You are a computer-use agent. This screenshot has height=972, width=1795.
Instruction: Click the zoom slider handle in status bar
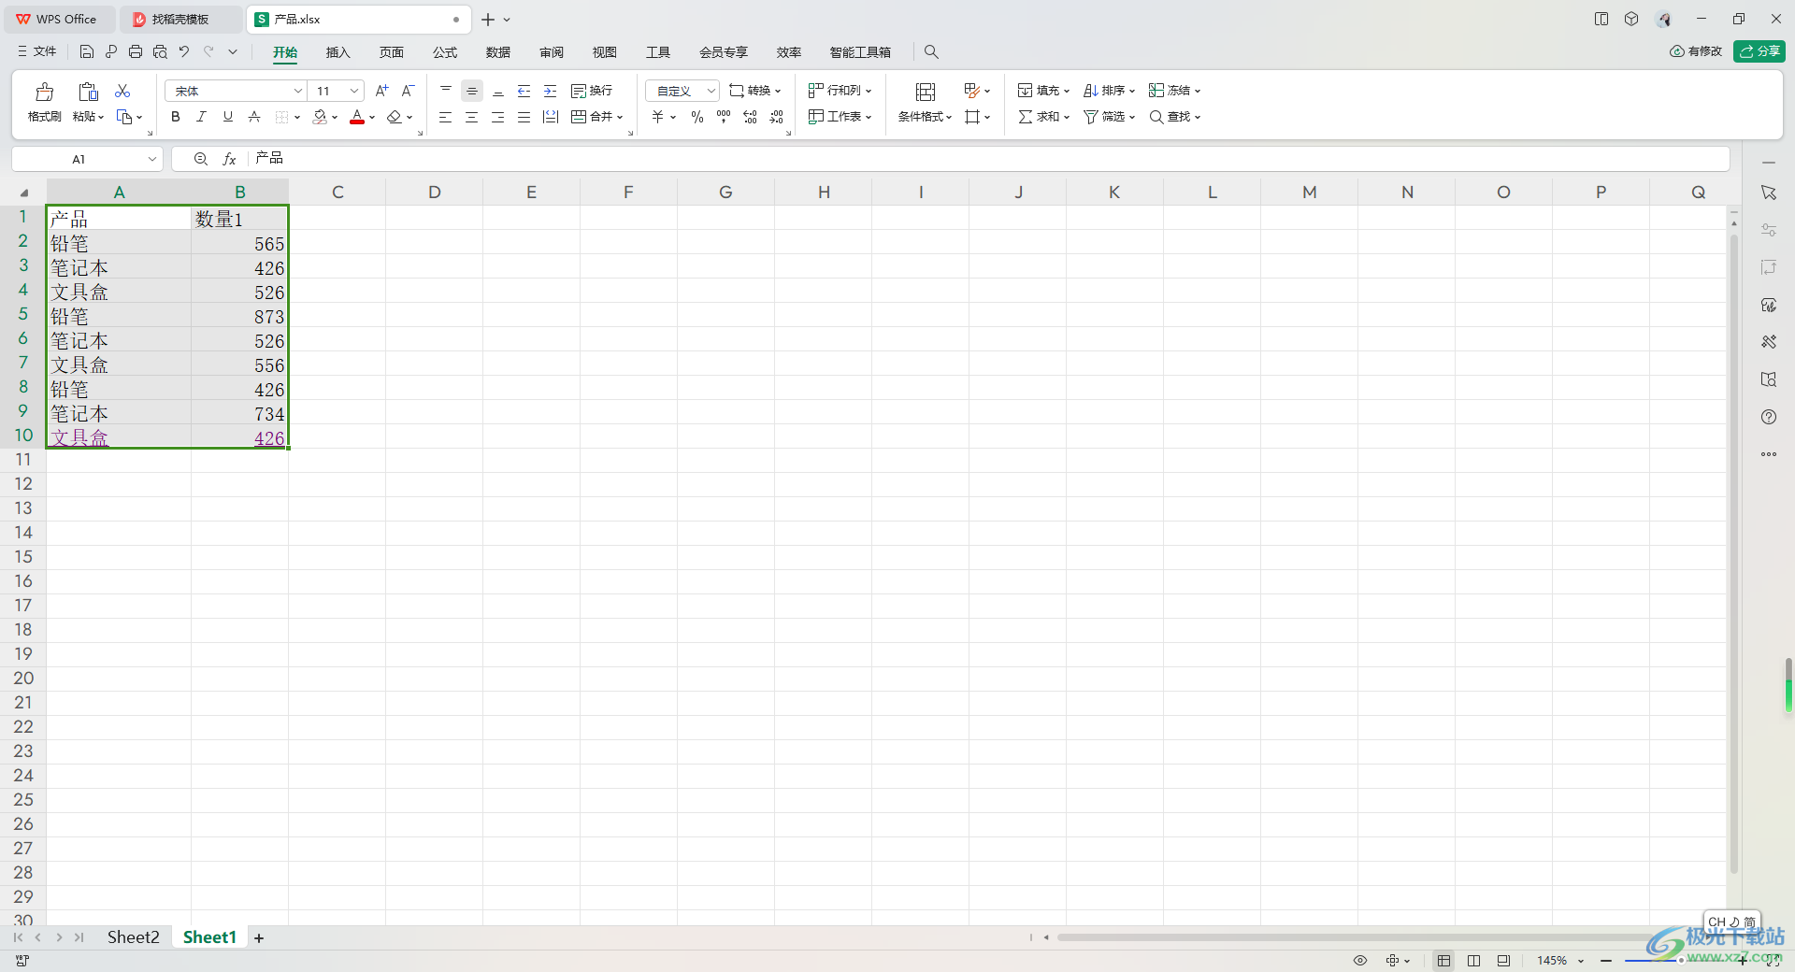(x=1681, y=961)
